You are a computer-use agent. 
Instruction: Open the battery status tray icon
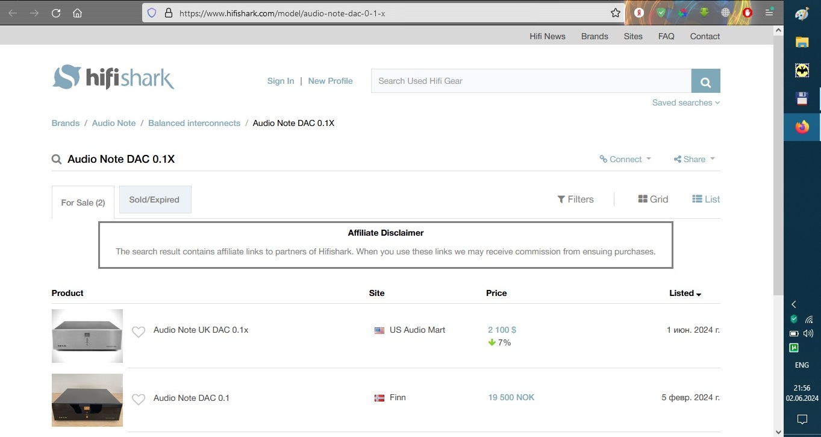(x=794, y=333)
